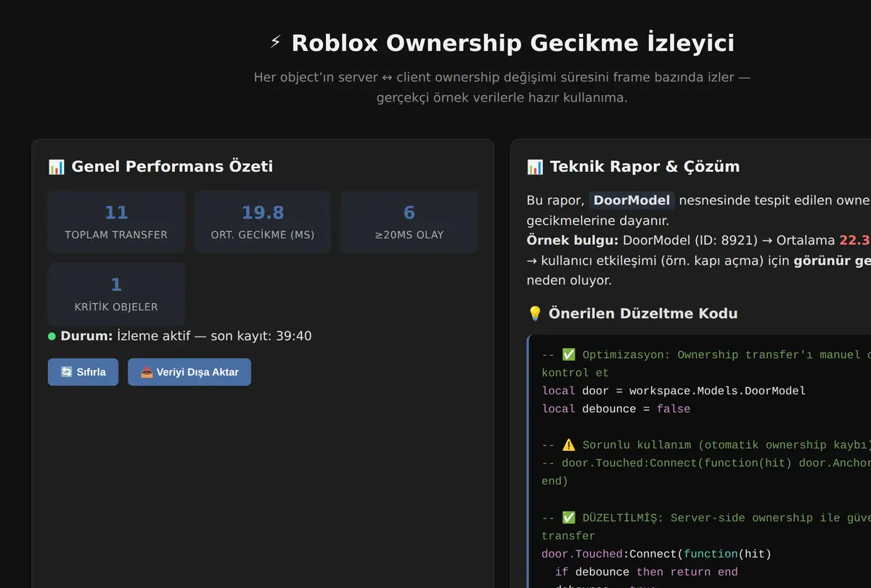Click the warning icon in Sorunlu kullanım comment
Viewport: 871px width, 588px height.
(568, 445)
